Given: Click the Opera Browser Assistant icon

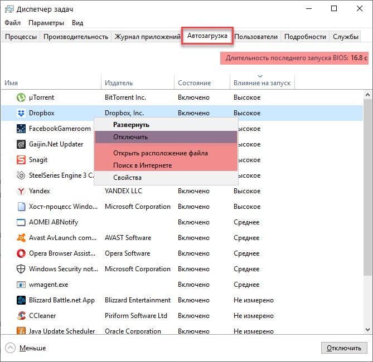Looking at the screenshot, I should pos(21,253).
